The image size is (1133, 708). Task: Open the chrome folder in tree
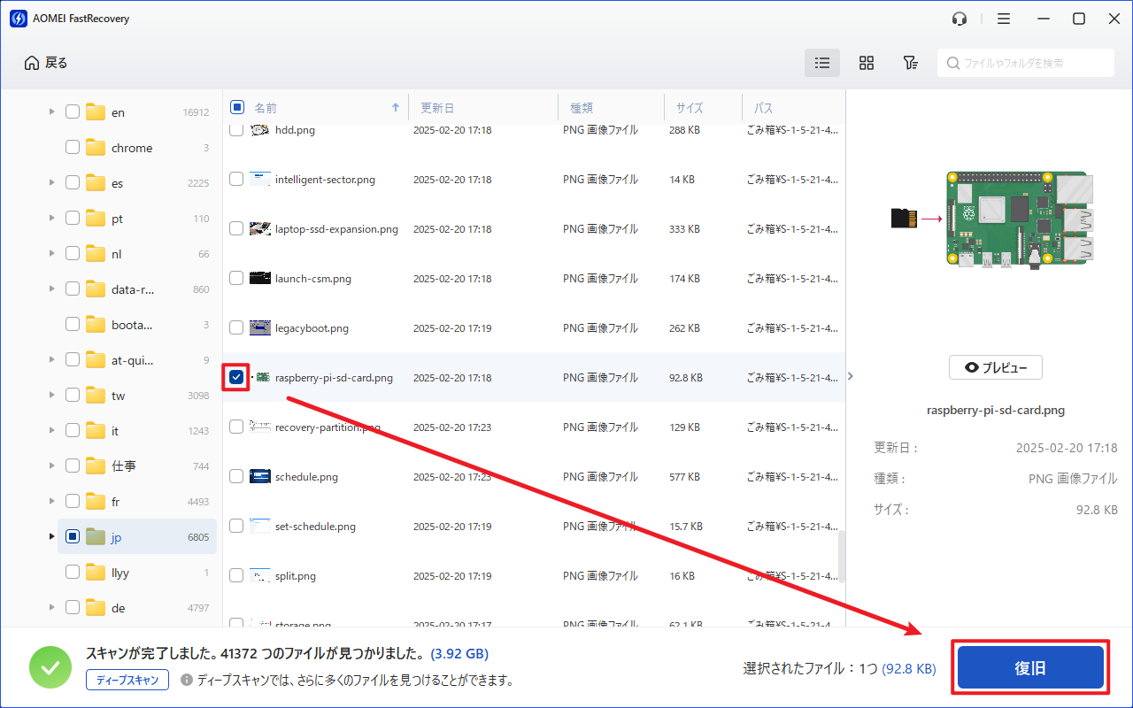(x=132, y=148)
